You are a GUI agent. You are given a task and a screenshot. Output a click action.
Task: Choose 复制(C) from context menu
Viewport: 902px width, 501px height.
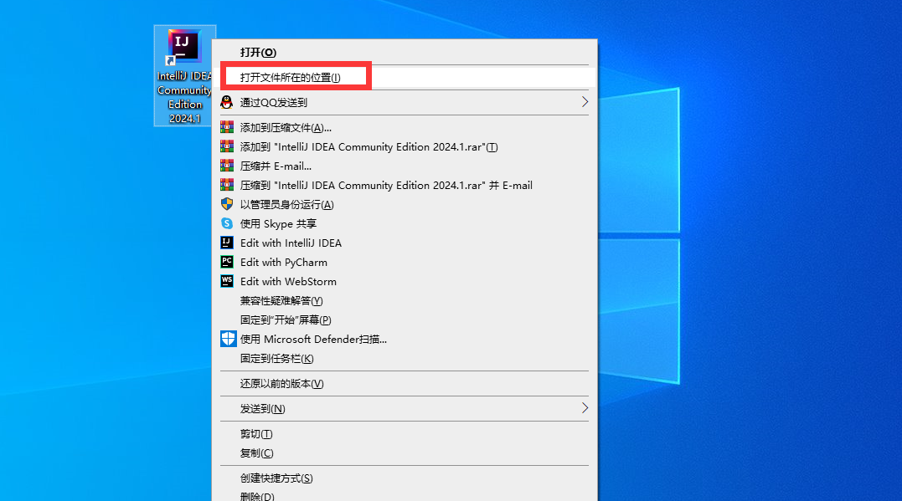pos(405,452)
